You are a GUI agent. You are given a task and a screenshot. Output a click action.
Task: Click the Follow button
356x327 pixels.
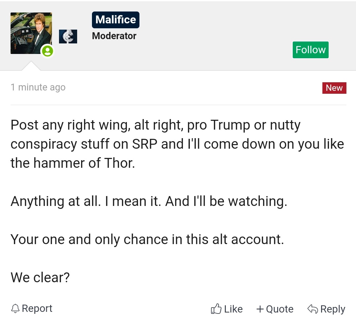311,50
